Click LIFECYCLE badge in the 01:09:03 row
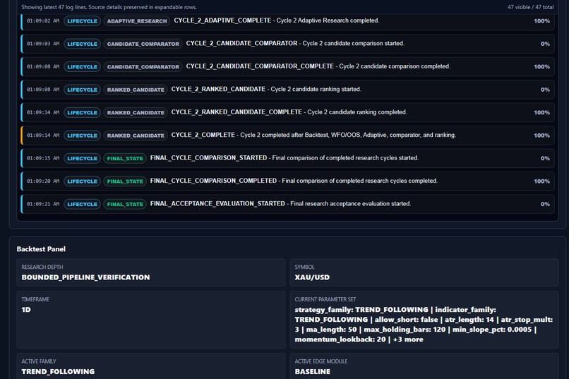Viewport: 569px width, 379px height. click(82, 44)
